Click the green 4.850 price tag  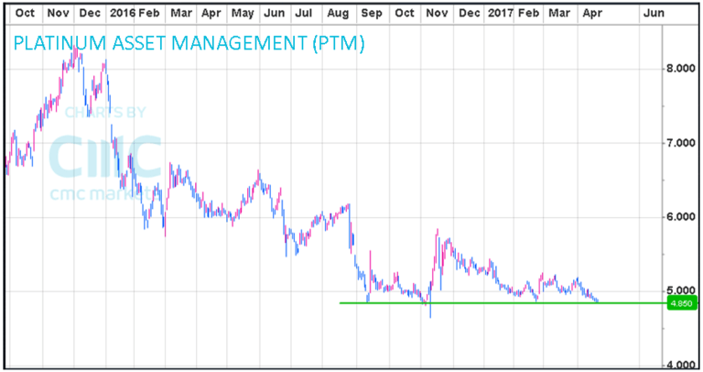682,303
